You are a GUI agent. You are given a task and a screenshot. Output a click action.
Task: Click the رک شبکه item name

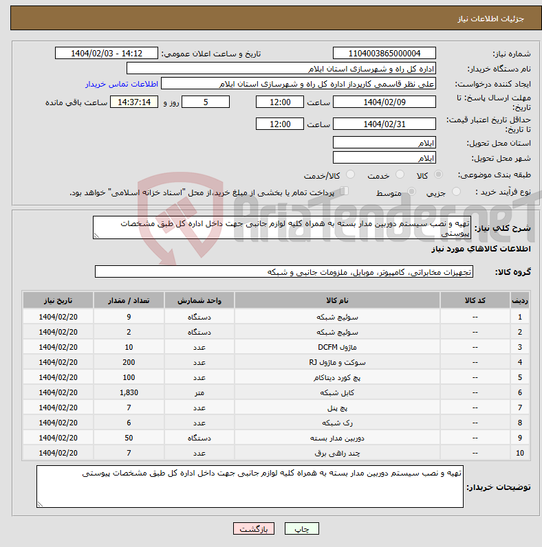337,423
